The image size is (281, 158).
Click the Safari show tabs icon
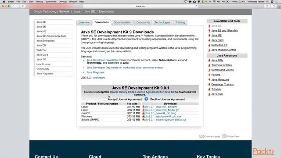pos(274,6)
